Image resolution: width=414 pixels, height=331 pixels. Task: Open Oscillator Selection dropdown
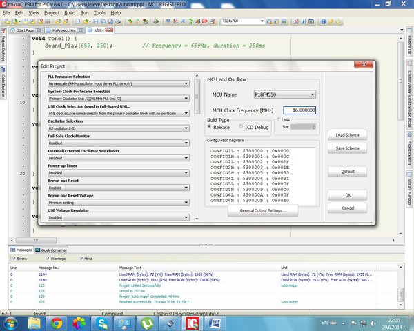(118, 128)
